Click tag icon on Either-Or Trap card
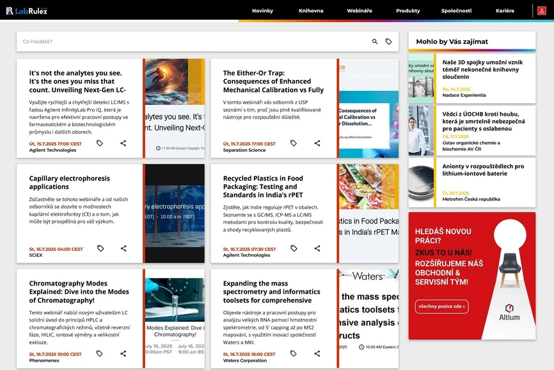Screen dimensions: 554x370 click(293, 143)
